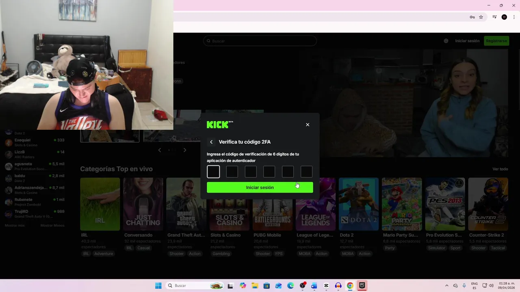Open the saved passwords key icon in the address bar
The image size is (520, 292).
coord(472,17)
